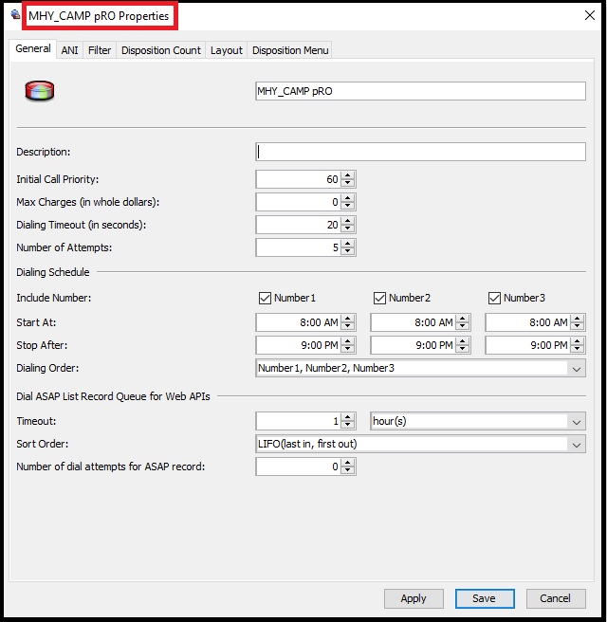Screen dimensions: 607x622
Task: Click the Number3 Start At time field
Action: [x=527, y=322]
